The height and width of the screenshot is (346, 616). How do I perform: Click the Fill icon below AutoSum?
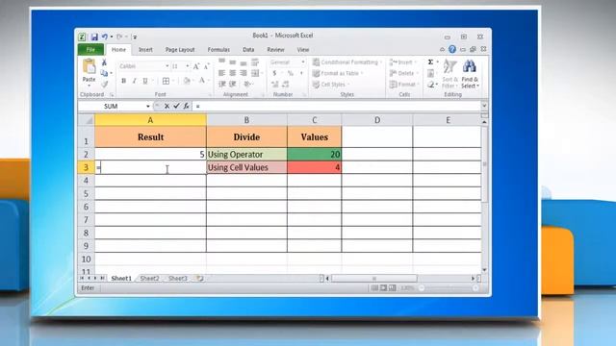coord(430,73)
